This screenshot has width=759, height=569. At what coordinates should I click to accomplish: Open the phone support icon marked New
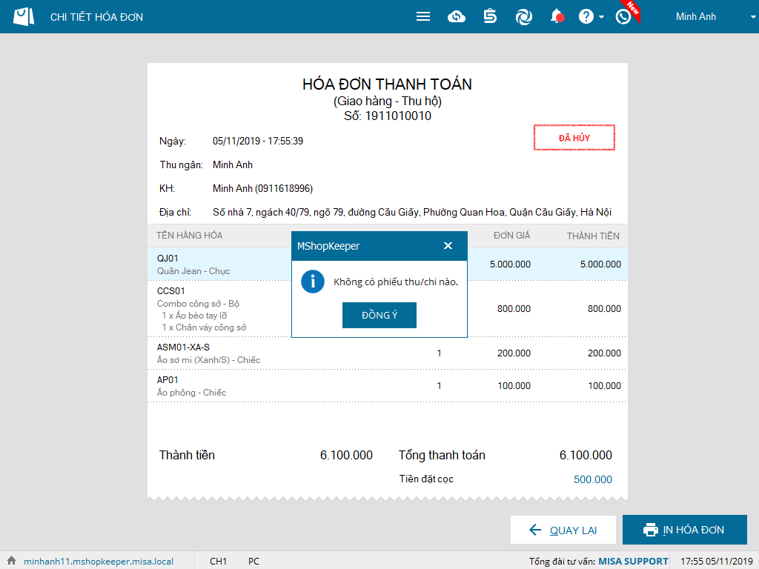623,16
